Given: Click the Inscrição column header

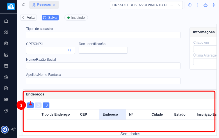Looking at the screenshot, I should pos(206,114).
